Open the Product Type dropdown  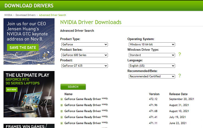[x=85, y=45]
